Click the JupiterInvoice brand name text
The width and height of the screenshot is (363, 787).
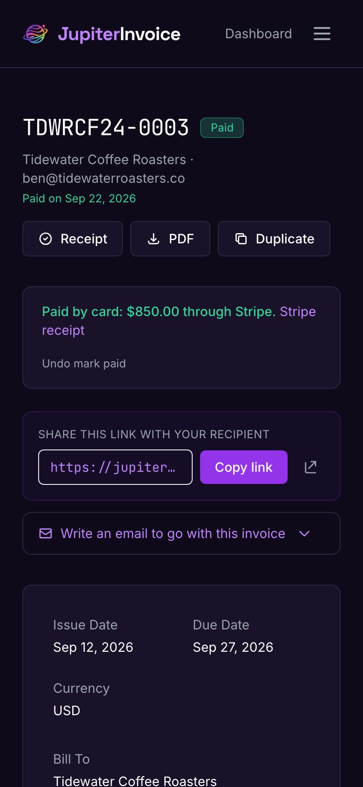[x=119, y=34]
